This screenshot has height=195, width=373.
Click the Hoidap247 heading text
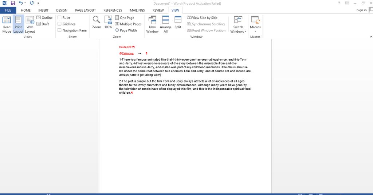tap(126, 47)
